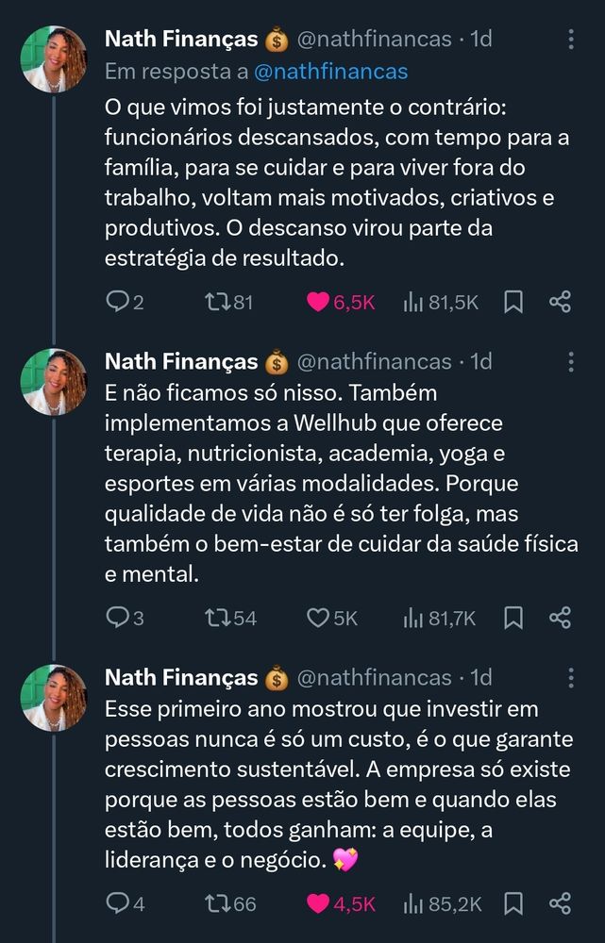Bookmark the Wellhub tweet
The height and width of the screenshot is (943, 605).
click(513, 618)
